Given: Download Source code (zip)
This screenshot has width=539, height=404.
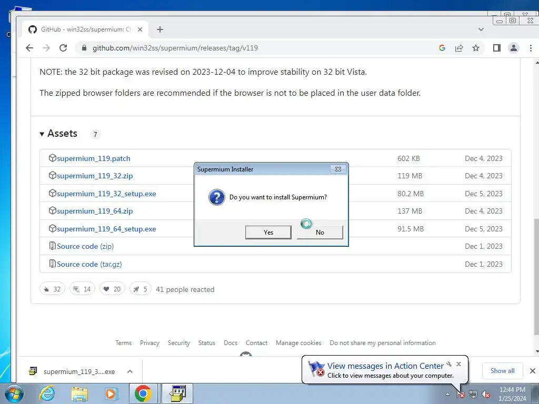Looking at the screenshot, I should [85, 246].
